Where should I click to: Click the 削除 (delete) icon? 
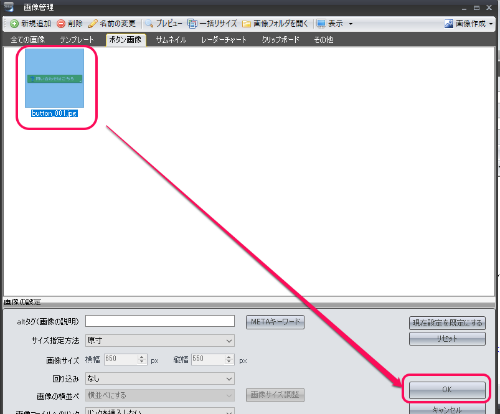point(61,24)
